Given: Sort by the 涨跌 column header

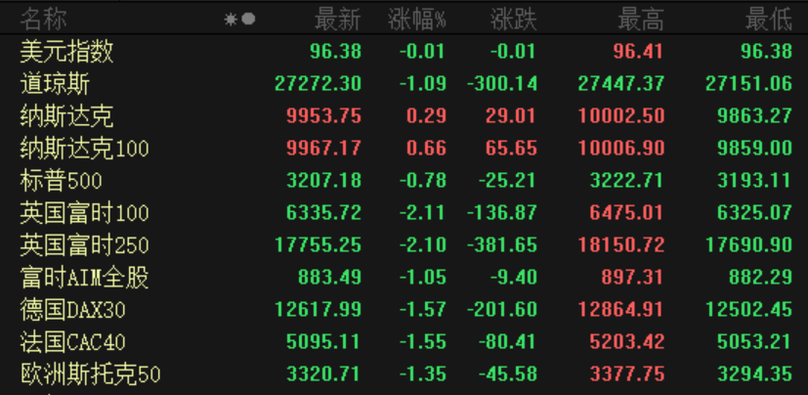Looking at the screenshot, I should point(513,21).
